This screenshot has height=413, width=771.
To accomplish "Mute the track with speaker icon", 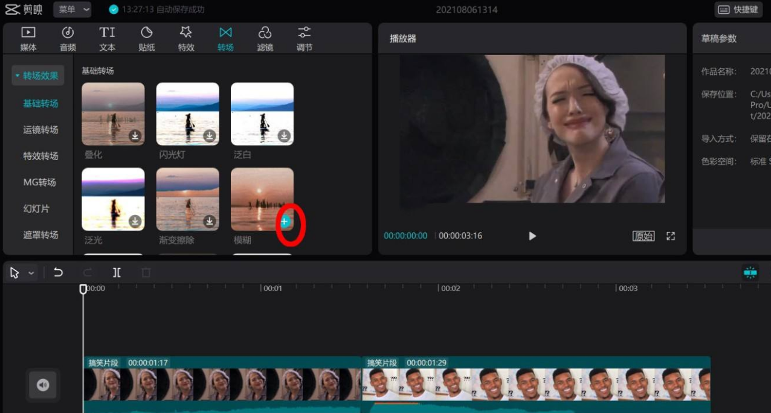I will pos(43,385).
